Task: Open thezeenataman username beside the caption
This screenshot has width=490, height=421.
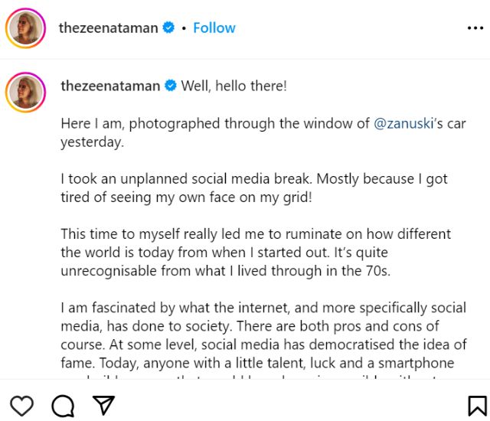Action: coord(109,86)
